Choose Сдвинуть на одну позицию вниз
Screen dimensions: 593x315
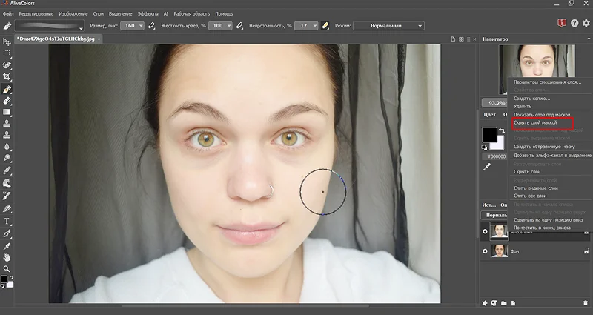pyautogui.click(x=548, y=219)
